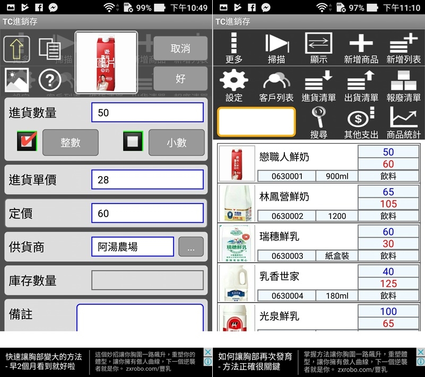Select the 光泉鮮乳 product row
This screenshot has height=377, width=425.
point(319,318)
